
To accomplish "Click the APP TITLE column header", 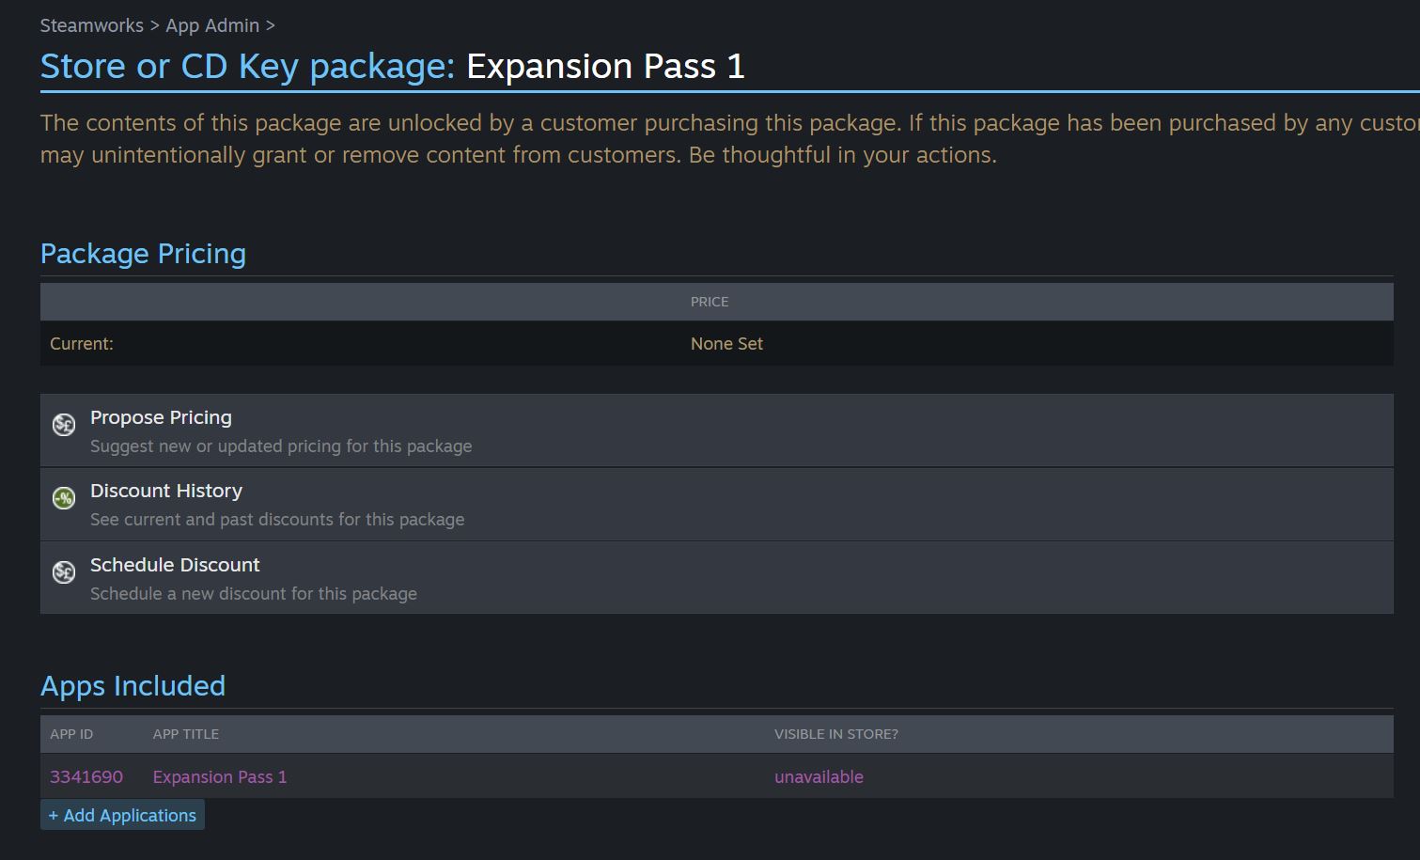I will [185, 734].
